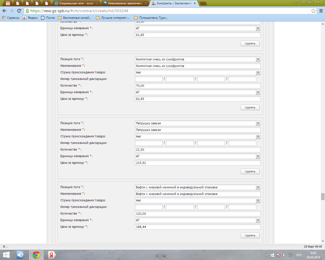Open the Сервисы apps shortcut
The image size is (325, 260).
(11, 18)
